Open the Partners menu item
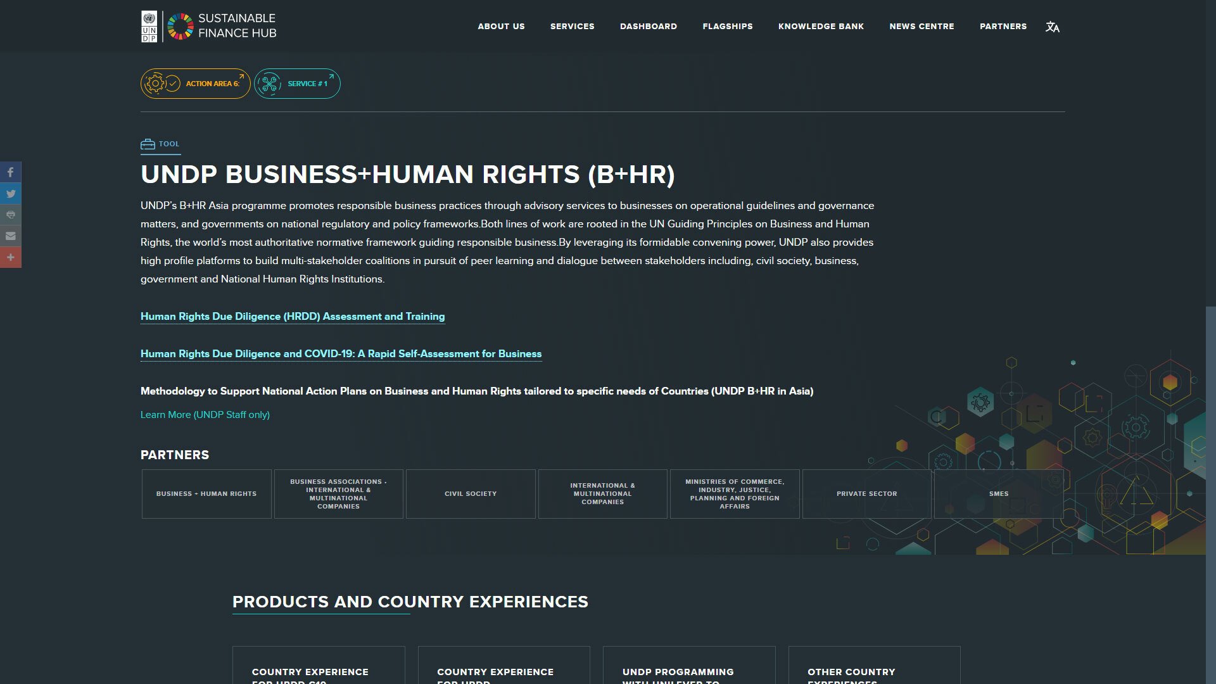This screenshot has height=684, width=1216. pyautogui.click(x=1003, y=27)
